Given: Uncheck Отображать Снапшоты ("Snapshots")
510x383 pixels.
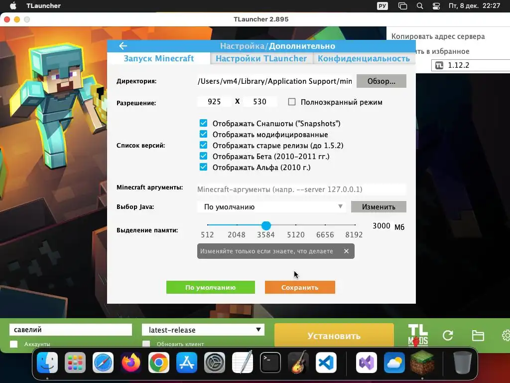Looking at the screenshot, I should [x=203, y=123].
